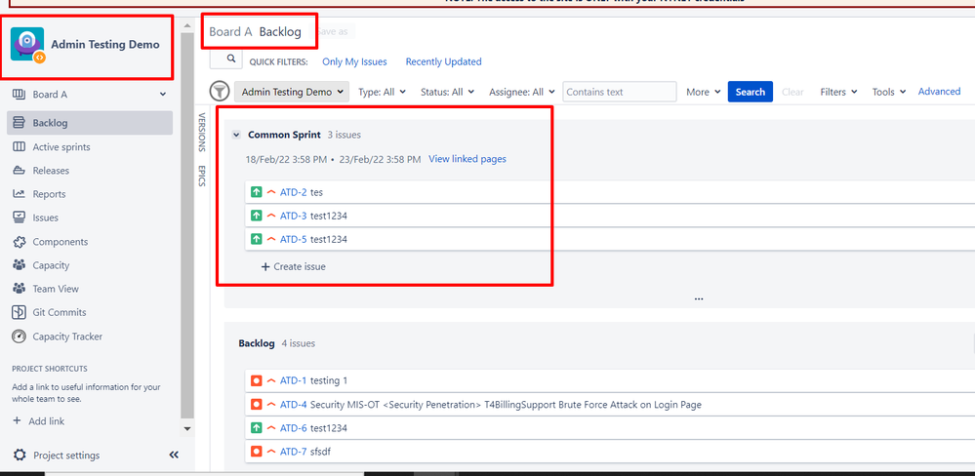This screenshot has height=476, width=975.
Task: Apply the Recently Updated quick filter
Action: coord(443,61)
